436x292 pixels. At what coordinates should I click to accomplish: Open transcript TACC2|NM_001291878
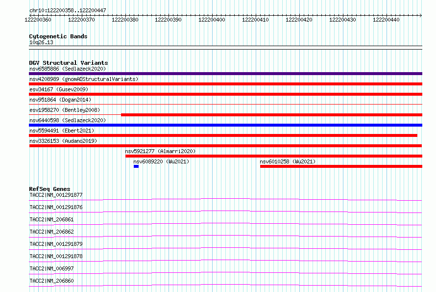56,256
